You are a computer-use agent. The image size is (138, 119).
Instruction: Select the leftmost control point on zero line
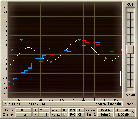(x=12, y=50)
